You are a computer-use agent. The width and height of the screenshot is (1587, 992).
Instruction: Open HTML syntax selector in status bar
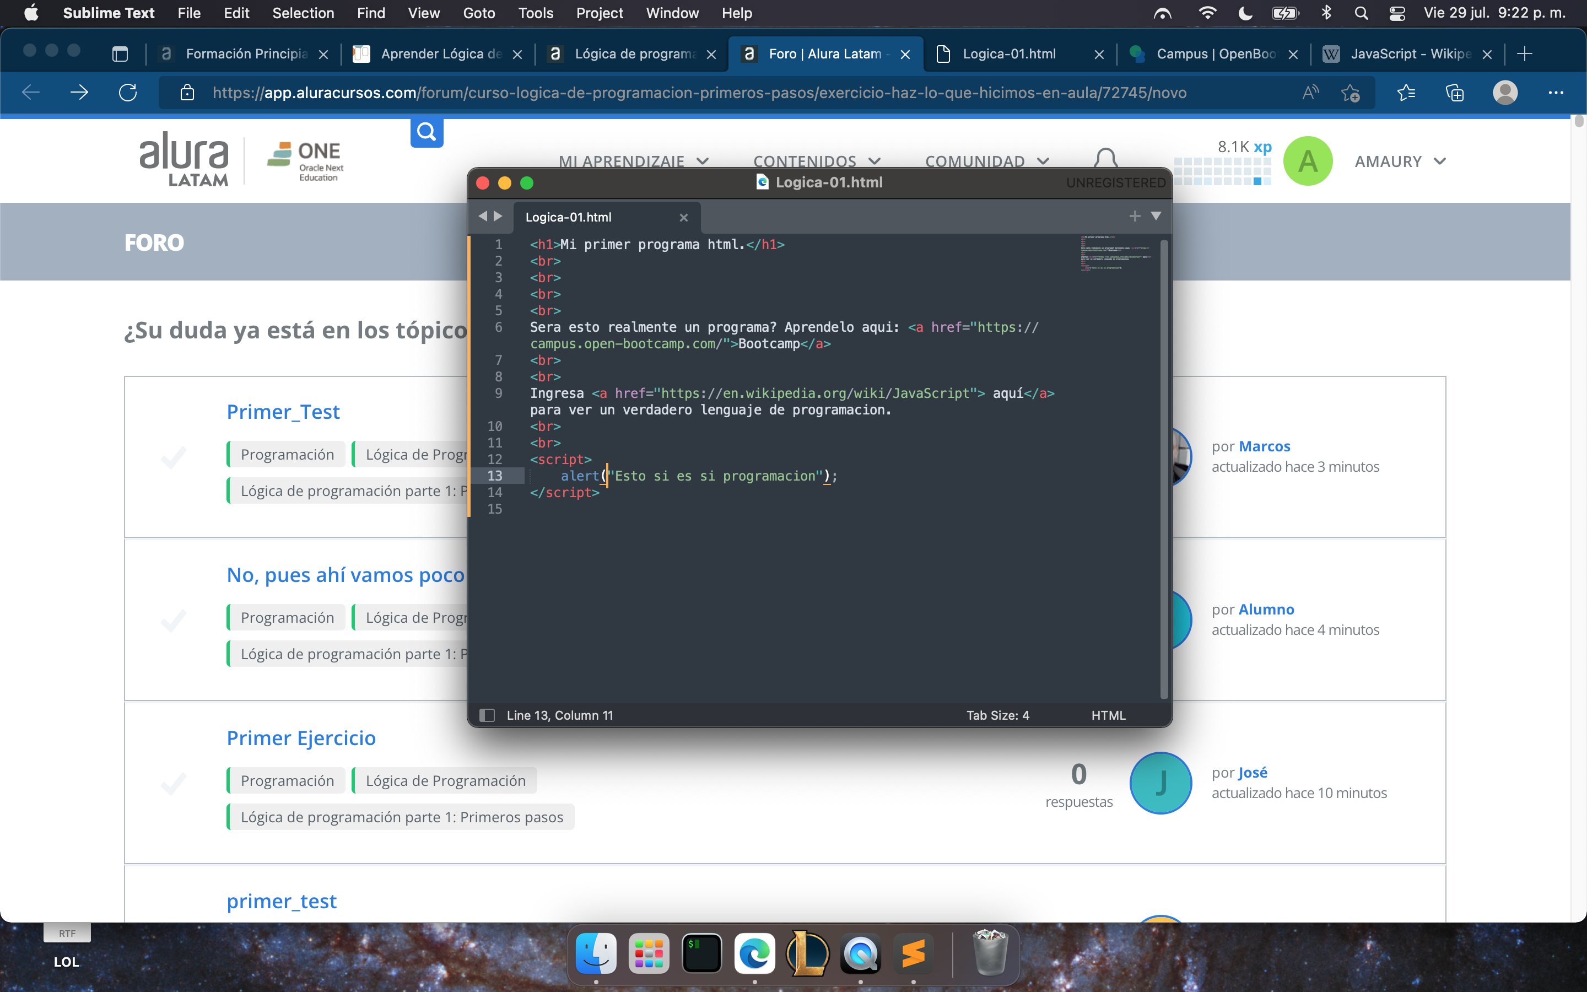coord(1108,715)
